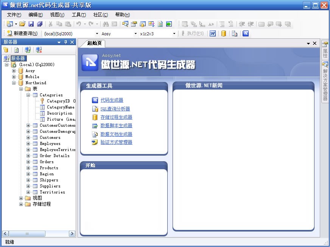Click the Open folder toolbar icon
Image resolution: width=330 pixels, height=247 pixels.
[22, 24]
